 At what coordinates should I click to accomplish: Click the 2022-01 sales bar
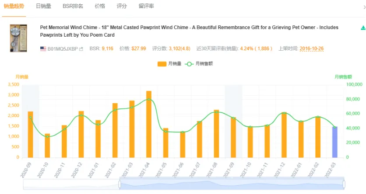point(301,139)
